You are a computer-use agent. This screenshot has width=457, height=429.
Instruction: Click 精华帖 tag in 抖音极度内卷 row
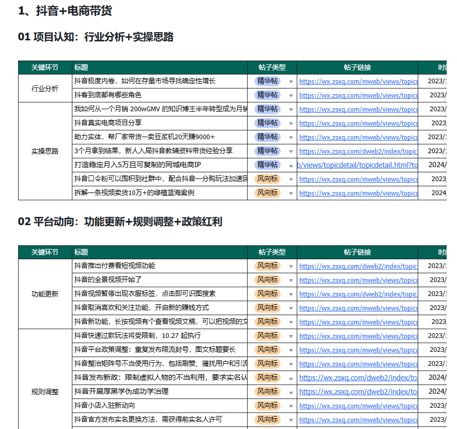267,81
